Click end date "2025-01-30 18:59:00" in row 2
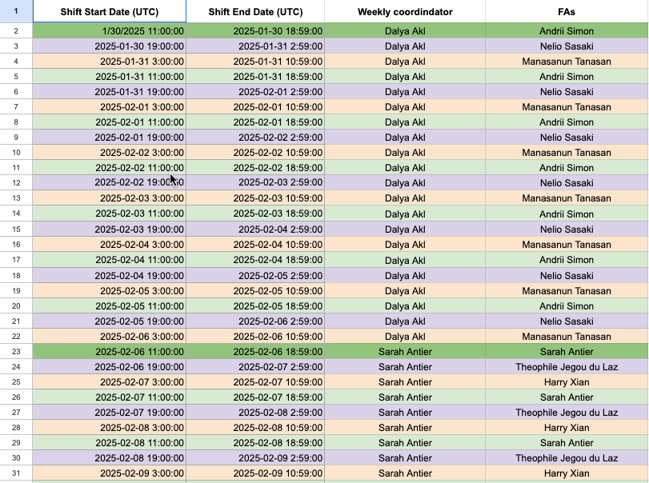The height and width of the screenshot is (483, 649). 254,30
